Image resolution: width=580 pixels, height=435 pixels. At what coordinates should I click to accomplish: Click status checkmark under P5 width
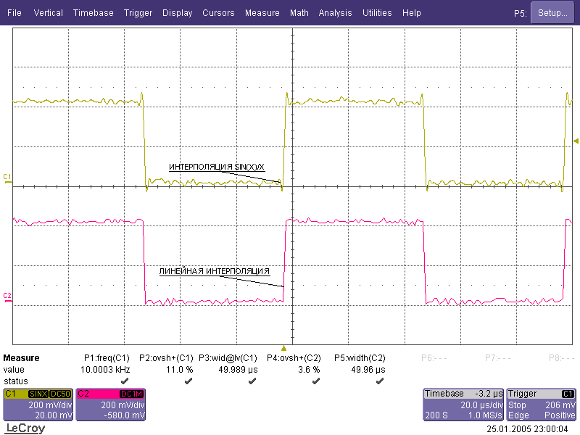(x=379, y=380)
